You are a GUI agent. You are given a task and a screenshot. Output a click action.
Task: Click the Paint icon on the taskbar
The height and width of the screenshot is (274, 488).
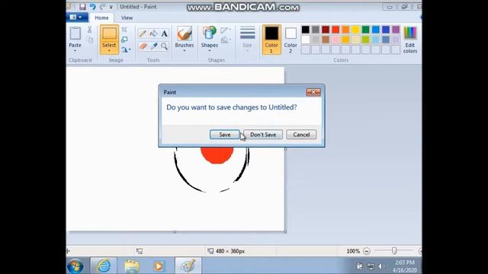click(x=188, y=266)
